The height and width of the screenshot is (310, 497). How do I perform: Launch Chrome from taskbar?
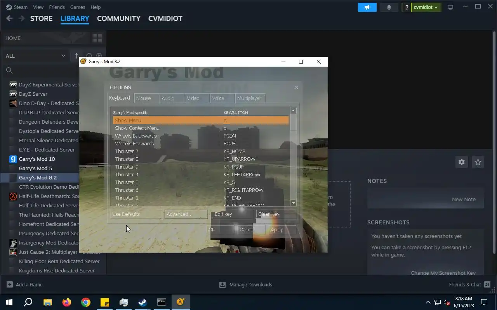(86, 302)
